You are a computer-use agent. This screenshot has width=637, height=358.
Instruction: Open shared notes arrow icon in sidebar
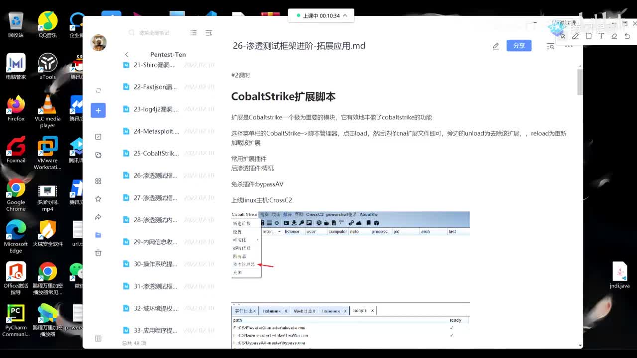(x=98, y=217)
